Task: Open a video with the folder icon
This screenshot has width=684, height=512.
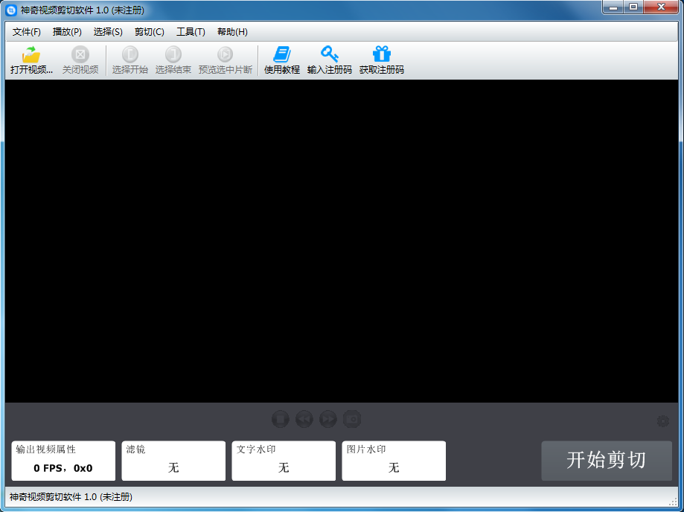Action: tap(31, 54)
